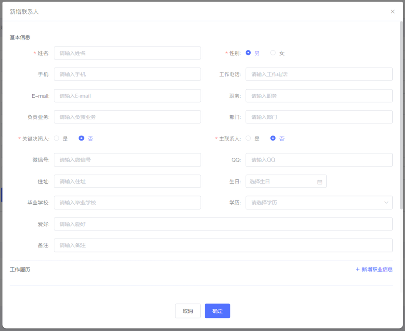Click the 工作履历 section heading
This screenshot has width=405, height=331.
point(20,270)
